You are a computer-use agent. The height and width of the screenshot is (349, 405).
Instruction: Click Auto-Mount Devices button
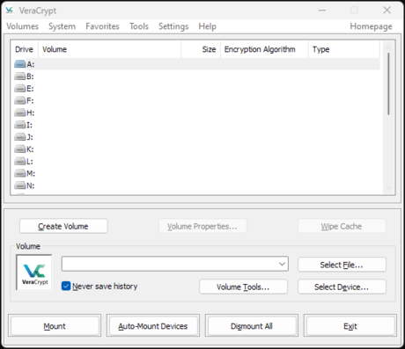tap(153, 326)
